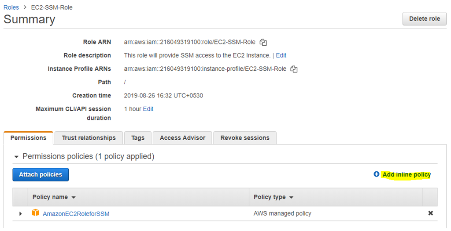Open the Revoke sessions tab
The width and height of the screenshot is (451, 231).
pyautogui.click(x=245, y=138)
